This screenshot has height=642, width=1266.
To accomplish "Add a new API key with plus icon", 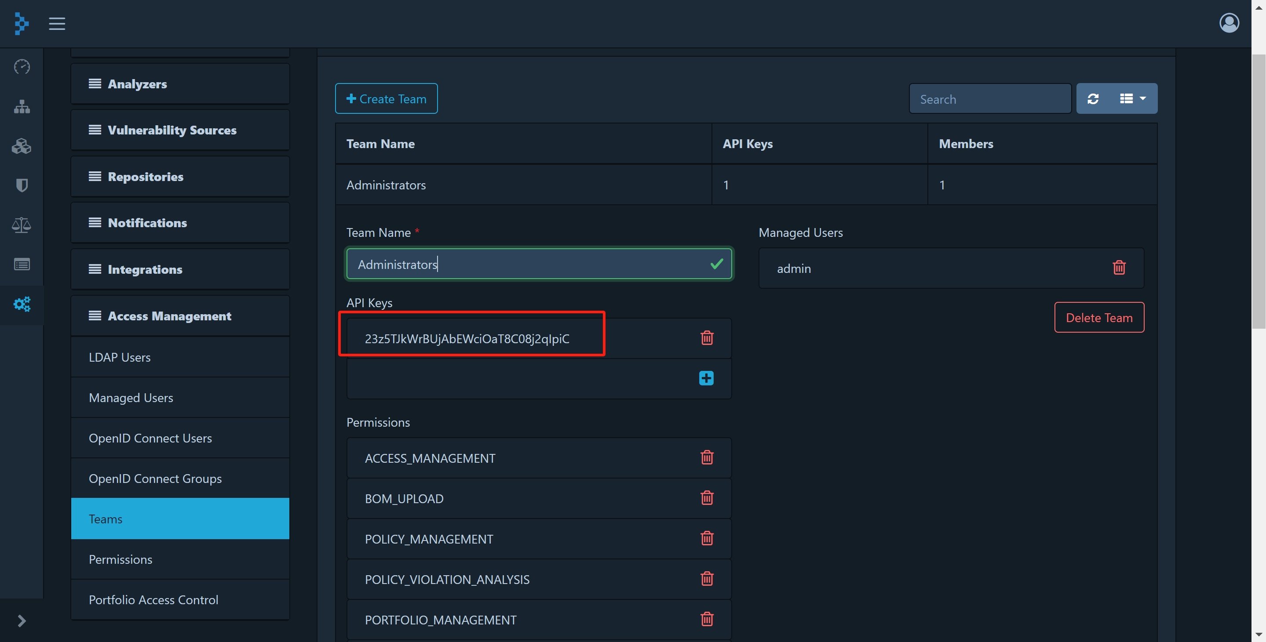I will point(706,378).
